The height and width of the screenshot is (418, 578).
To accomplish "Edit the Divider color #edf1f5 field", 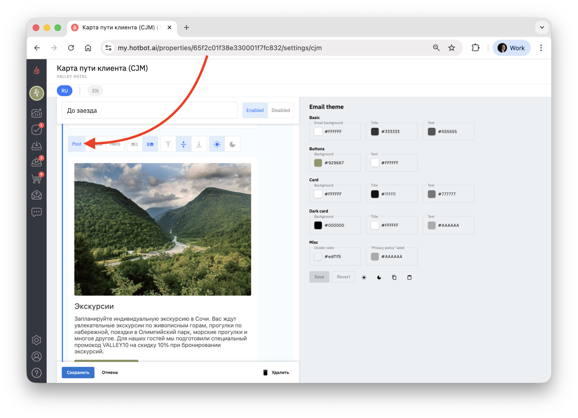I will 335,256.
